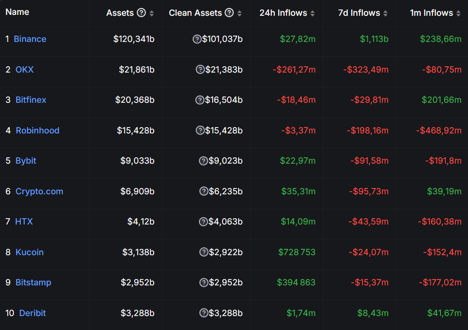
Task: Sort by Clean Assets using sort arrows
Action: coord(239,13)
